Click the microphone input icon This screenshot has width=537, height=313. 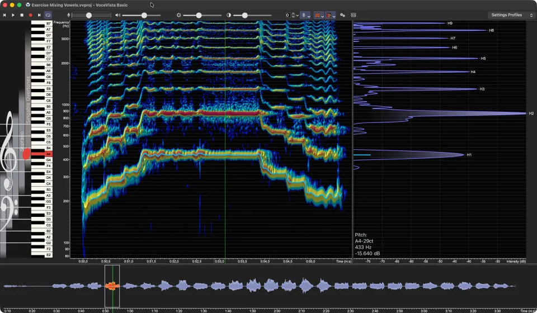[x=68, y=15]
